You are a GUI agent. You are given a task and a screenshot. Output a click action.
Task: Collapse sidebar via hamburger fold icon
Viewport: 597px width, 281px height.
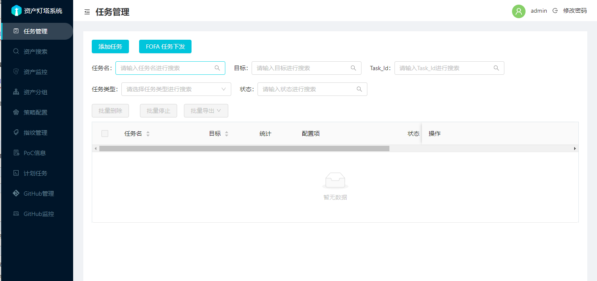point(87,12)
